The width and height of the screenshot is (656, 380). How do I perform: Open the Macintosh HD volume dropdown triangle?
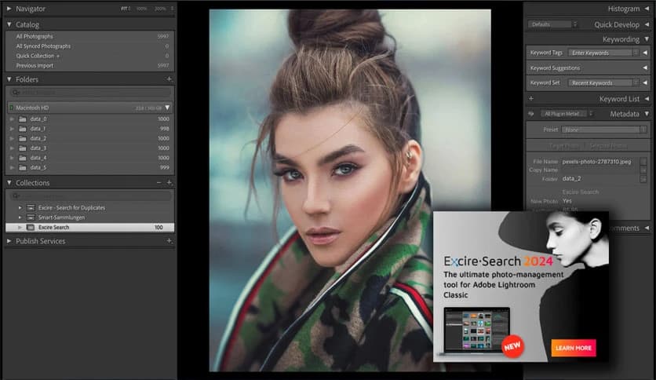click(167, 108)
